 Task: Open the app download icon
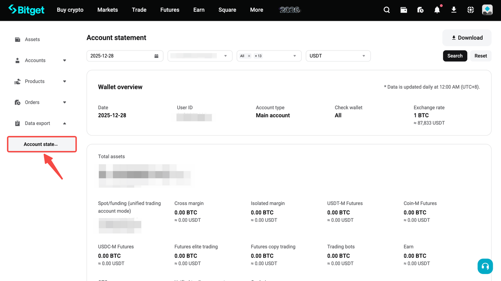click(454, 10)
